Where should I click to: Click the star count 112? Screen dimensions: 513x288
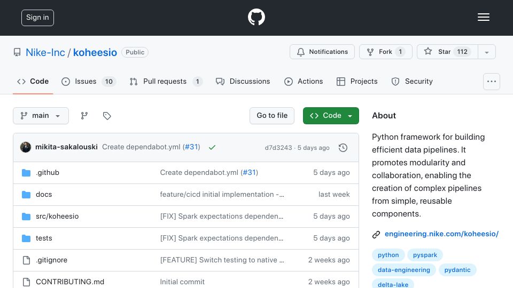(462, 52)
